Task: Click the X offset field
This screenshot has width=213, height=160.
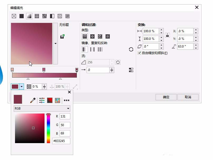Action: pos(185,31)
